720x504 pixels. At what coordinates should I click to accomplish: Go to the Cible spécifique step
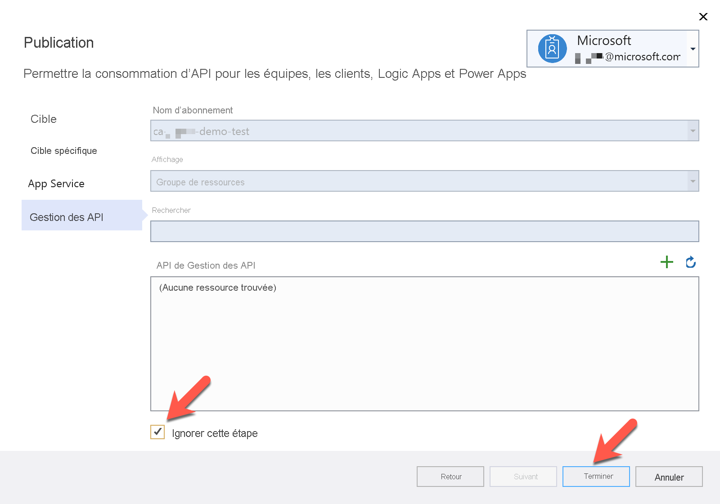[x=64, y=151]
